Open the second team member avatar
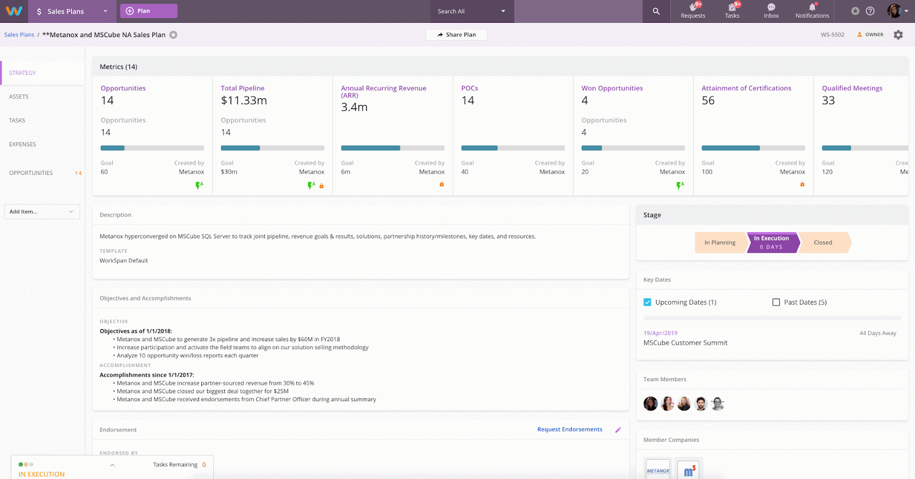 pos(667,404)
